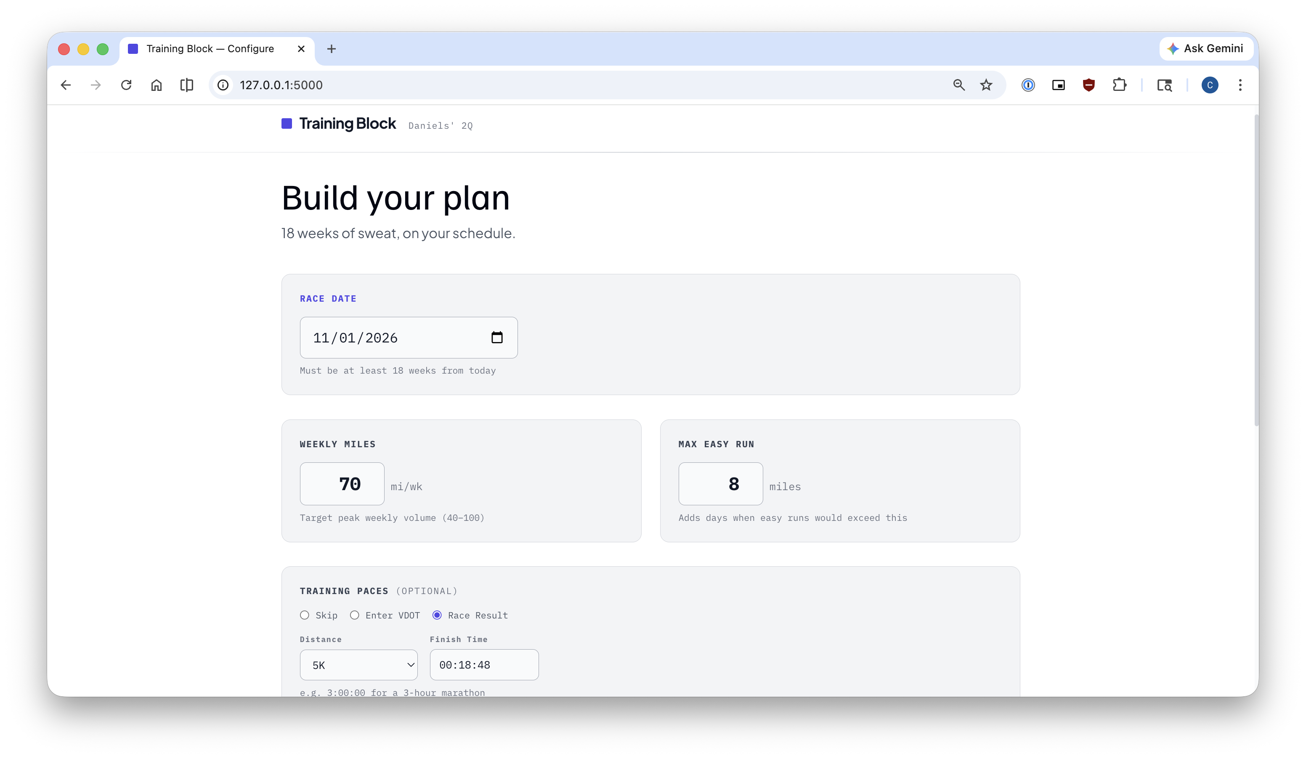Click the Ask Gemini button
This screenshot has width=1306, height=759.
click(x=1205, y=49)
